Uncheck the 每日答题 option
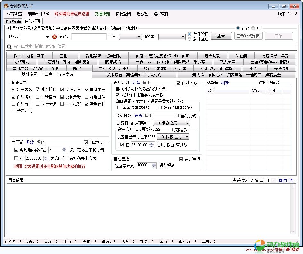 pyautogui.click(x=13, y=90)
